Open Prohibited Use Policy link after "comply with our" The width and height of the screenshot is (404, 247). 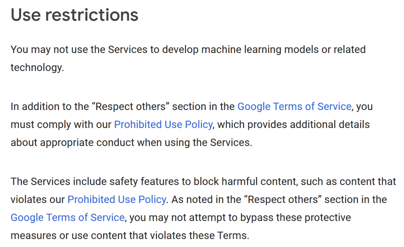[163, 124]
